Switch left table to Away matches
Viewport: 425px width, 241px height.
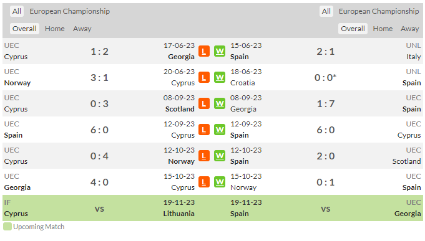82,29
